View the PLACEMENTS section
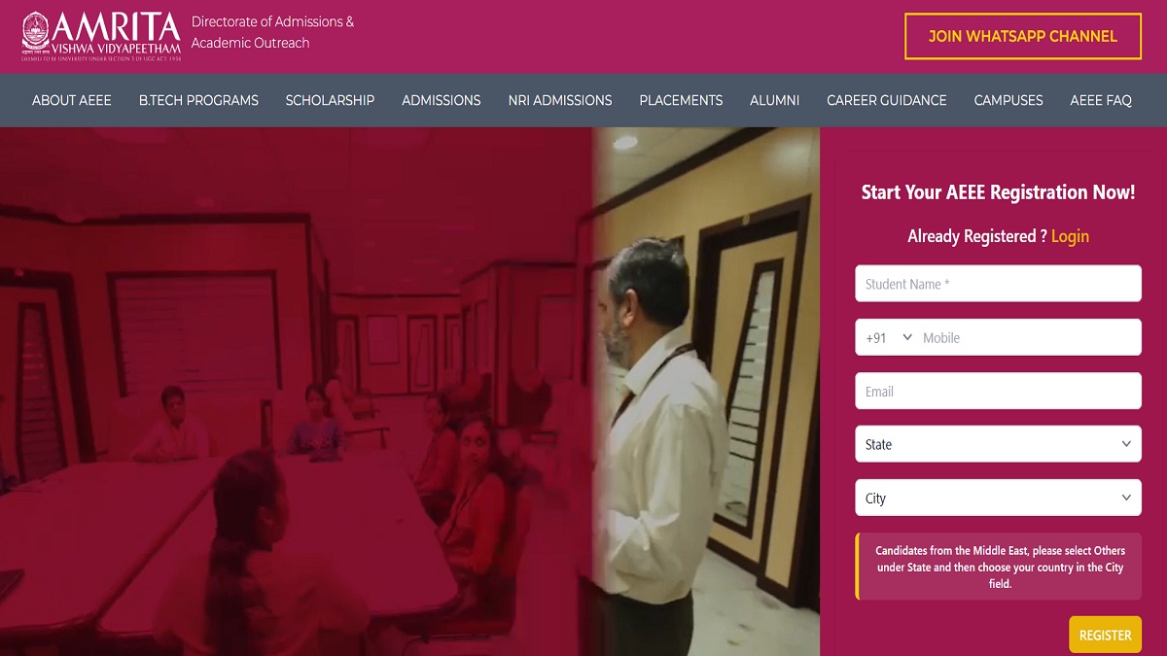The width and height of the screenshot is (1167, 656). 681,100
